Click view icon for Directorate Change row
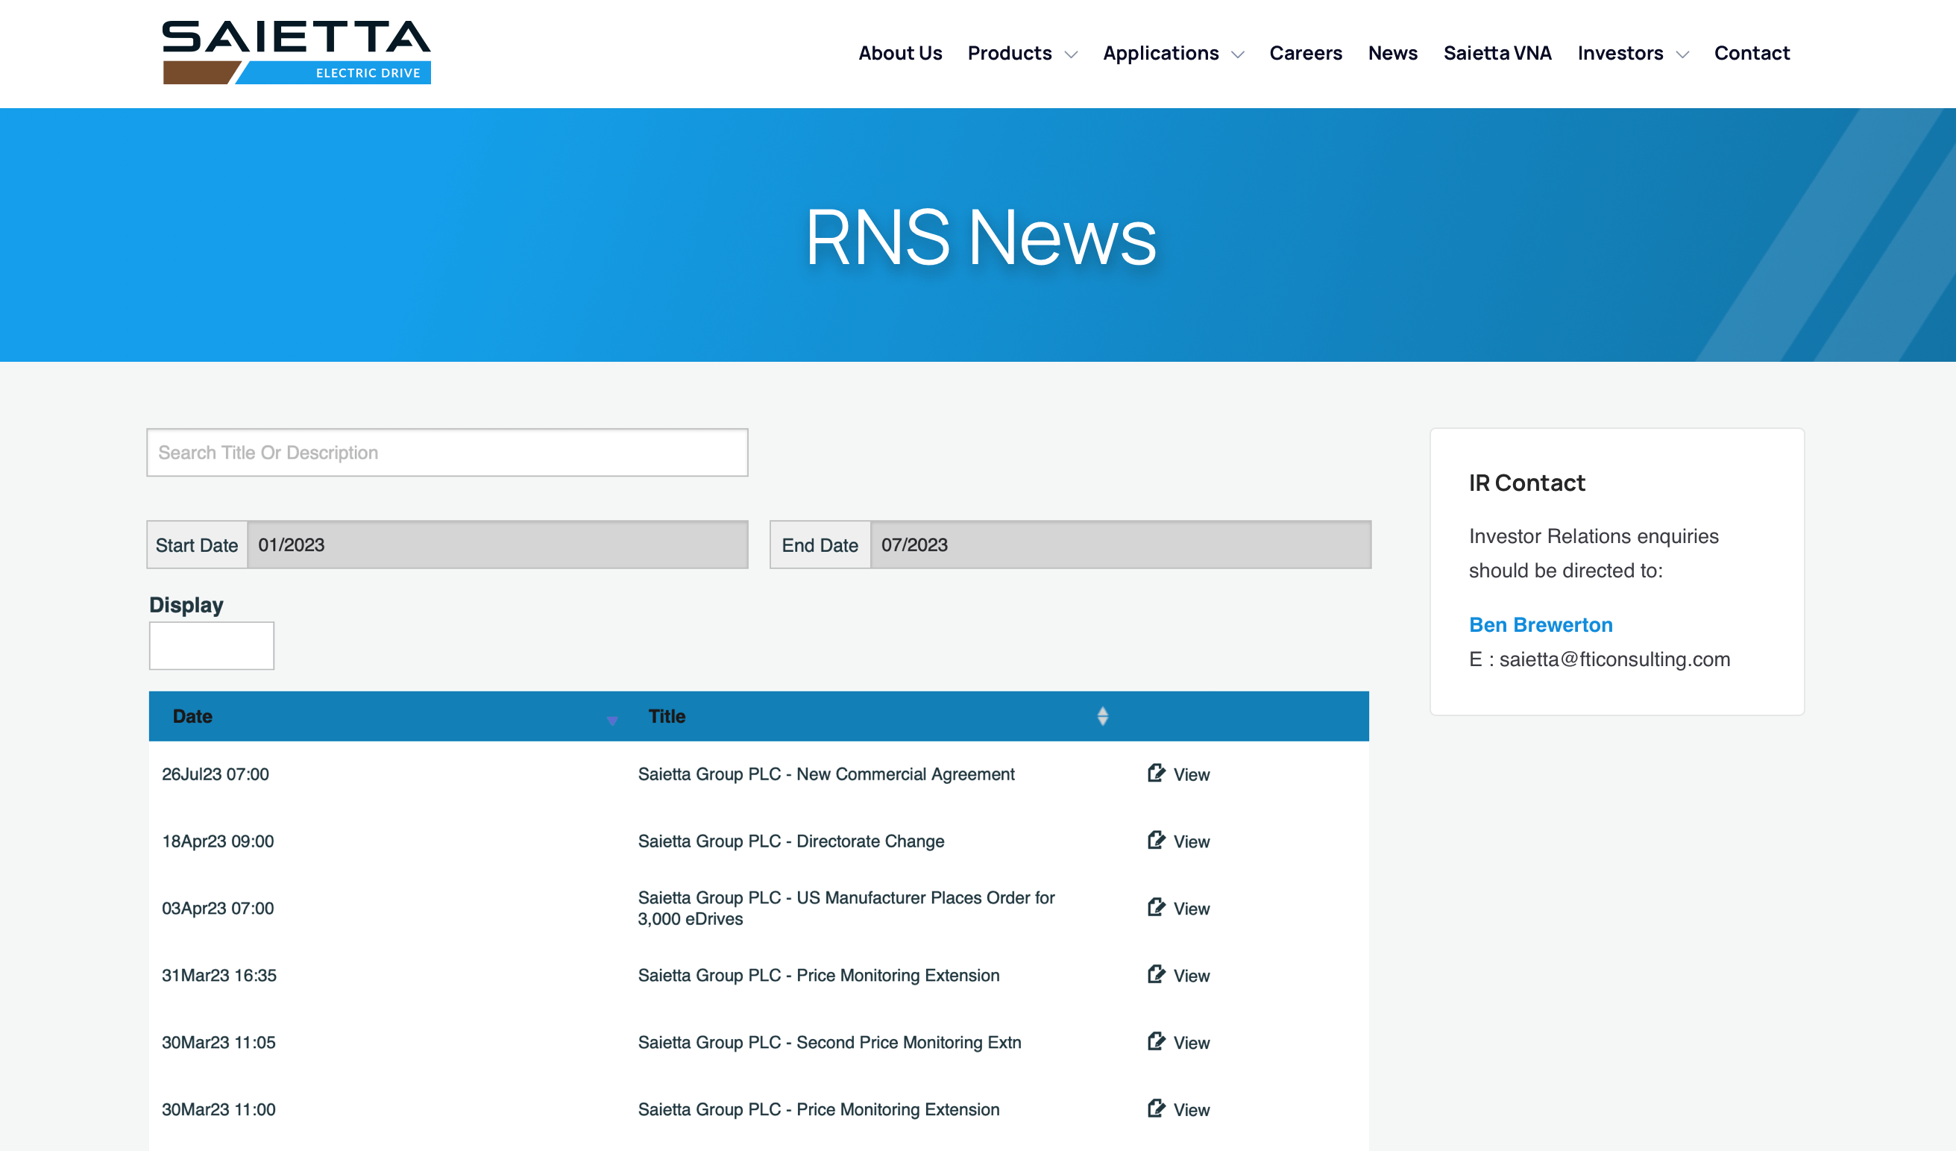Viewport: 1956px width, 1151px height. click(1156, 841)
